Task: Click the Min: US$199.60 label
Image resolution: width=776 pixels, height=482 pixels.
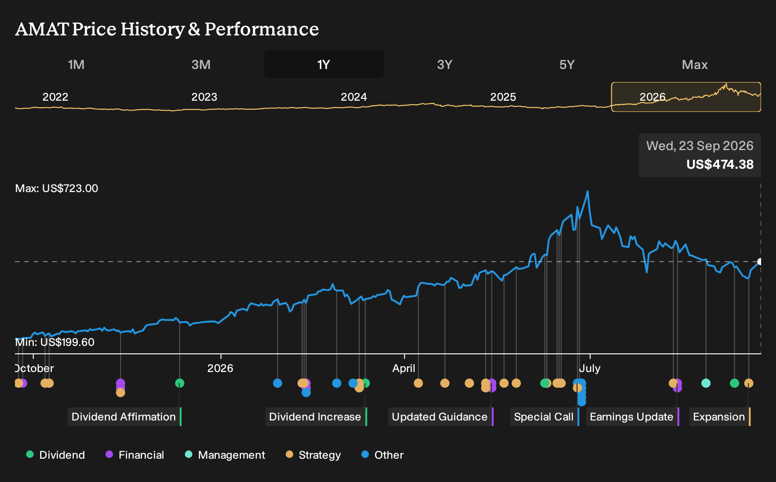Action: click(x=55, y=342)
